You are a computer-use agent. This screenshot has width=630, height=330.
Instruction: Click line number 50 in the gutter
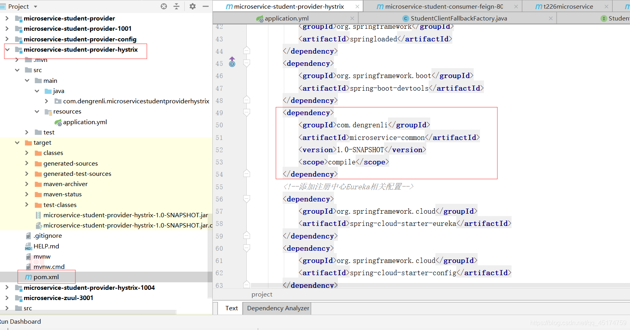(219, 125)
